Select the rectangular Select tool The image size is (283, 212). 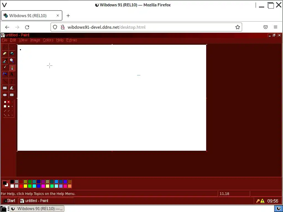(12, 47)
